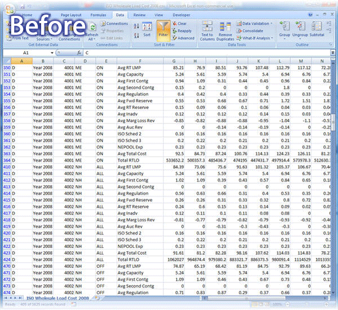
Task: Click Sort Z to A descending icon
Action: click(136, 36)
